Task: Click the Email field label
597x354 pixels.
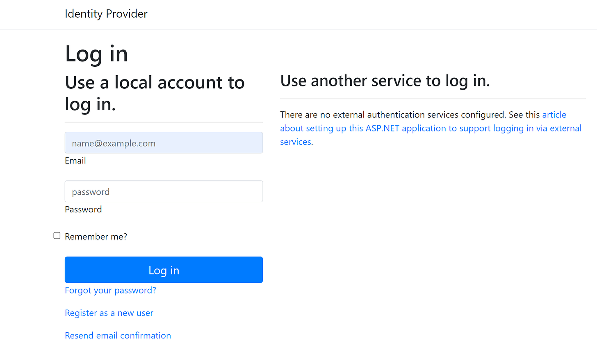Action: [x=75, y=160]
